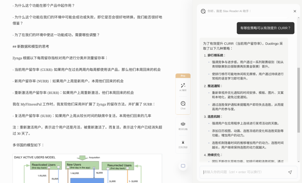
Task: Open the round feedback bubble button
Action: pyautogui.click(x=183, y=166)
